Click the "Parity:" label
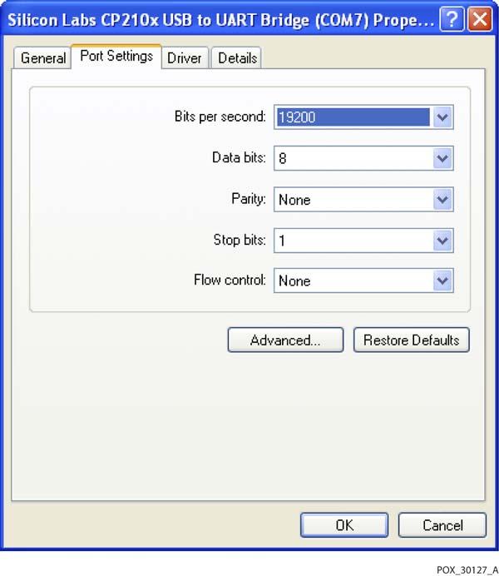Screen dimensions: 499x576 coord(249,199)
